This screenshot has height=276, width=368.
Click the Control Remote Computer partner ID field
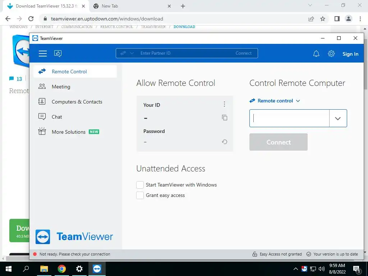(x=289, y=118)
